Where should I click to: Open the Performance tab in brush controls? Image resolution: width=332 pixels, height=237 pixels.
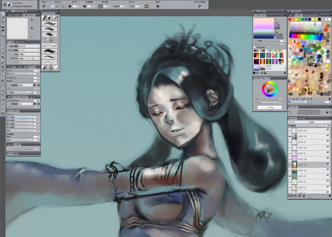(x=20, y=42)
